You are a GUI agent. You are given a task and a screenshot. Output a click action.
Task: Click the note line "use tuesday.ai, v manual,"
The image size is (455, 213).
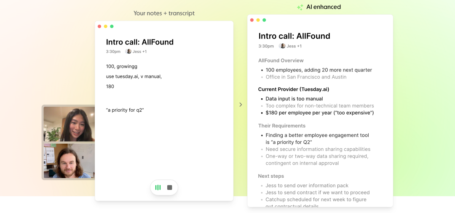pos(134,76)
